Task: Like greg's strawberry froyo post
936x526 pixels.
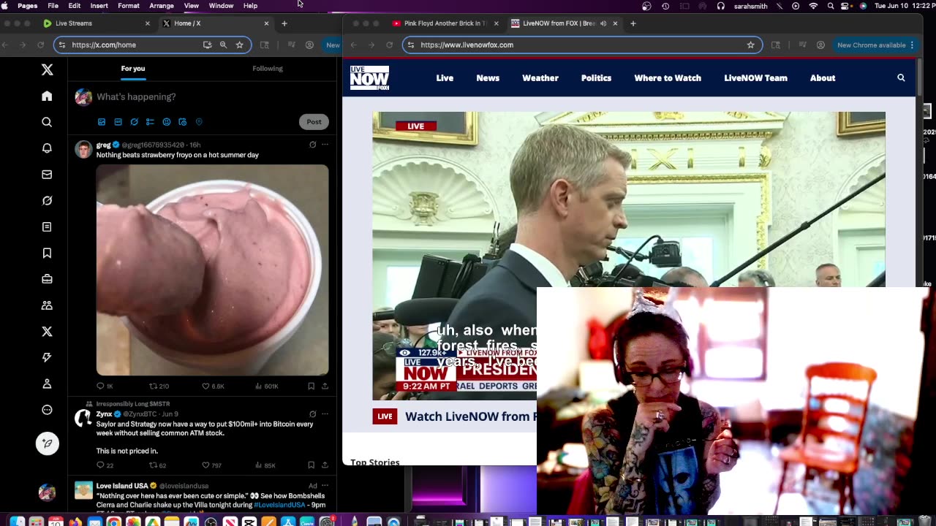Action: click(x=213, y=386)
